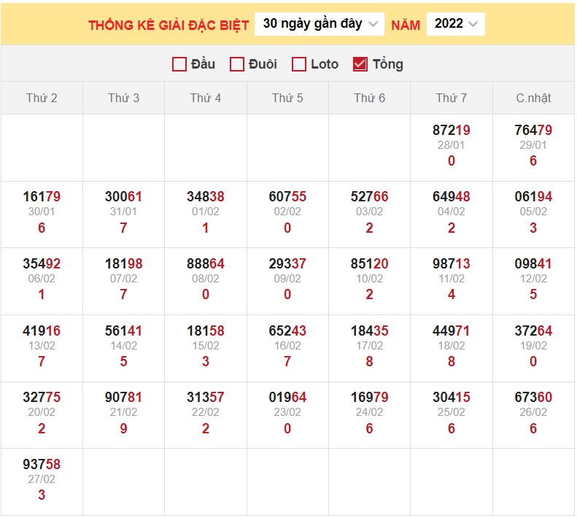Screen dimensions: 577x518
Task: Click the Thứ 2 column header
Action: 42,98
